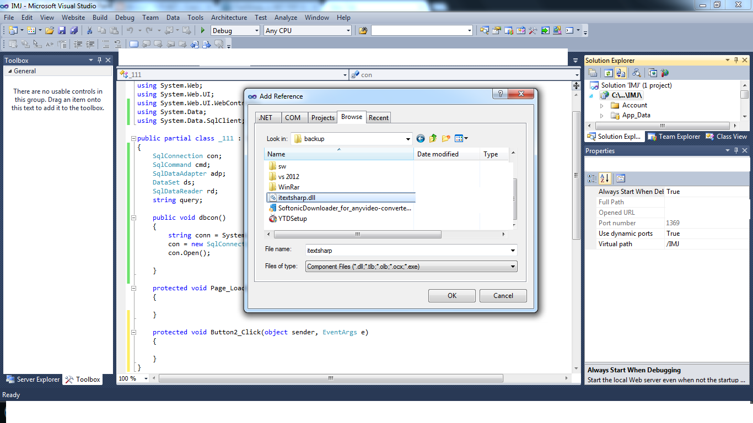The image size is (753, 423).
Task: Switch properties to Categorized view
Action: (591, 178)
